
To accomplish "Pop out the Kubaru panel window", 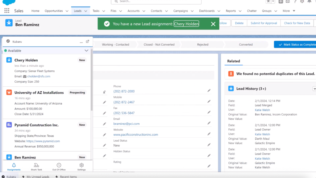I will point(87,41).
